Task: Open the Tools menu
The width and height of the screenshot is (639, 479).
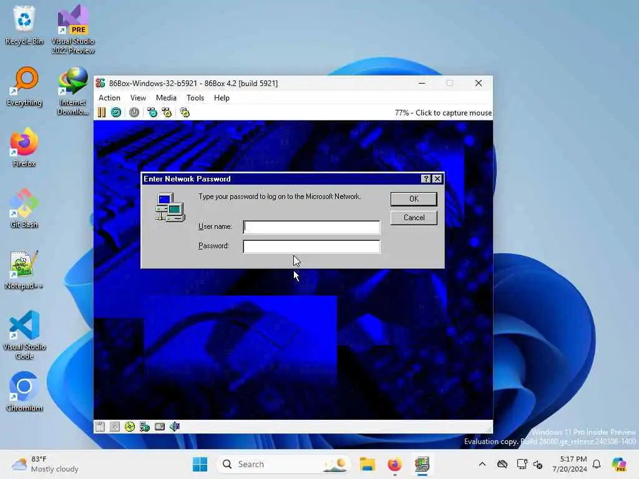Action: tap(195, 98)
